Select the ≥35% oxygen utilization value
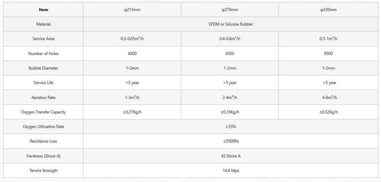 tap(231, 127)
